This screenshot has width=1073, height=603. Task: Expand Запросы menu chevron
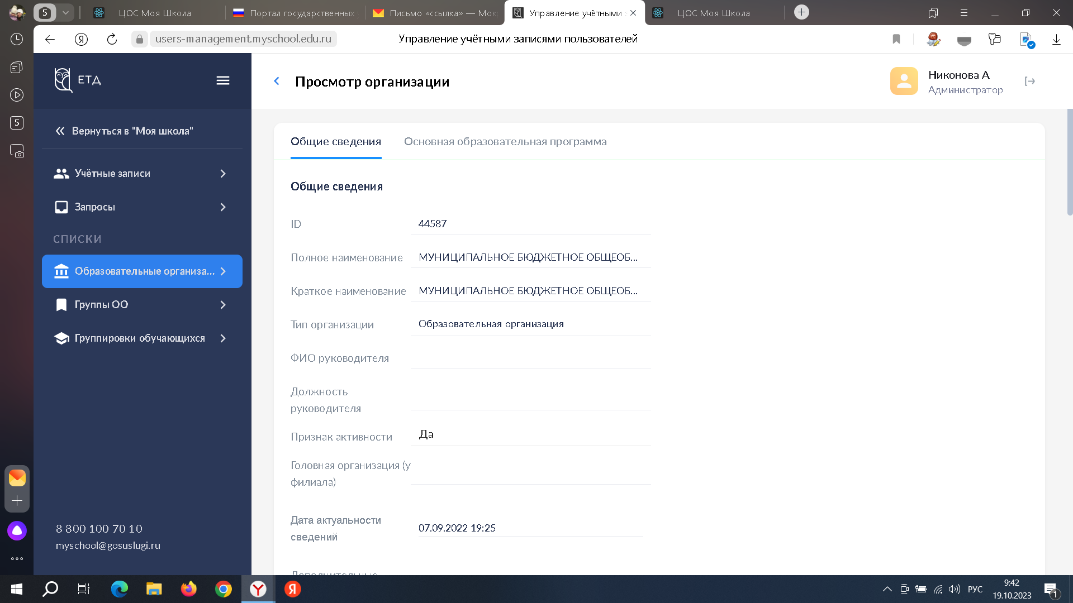click(x=223, y=207)
